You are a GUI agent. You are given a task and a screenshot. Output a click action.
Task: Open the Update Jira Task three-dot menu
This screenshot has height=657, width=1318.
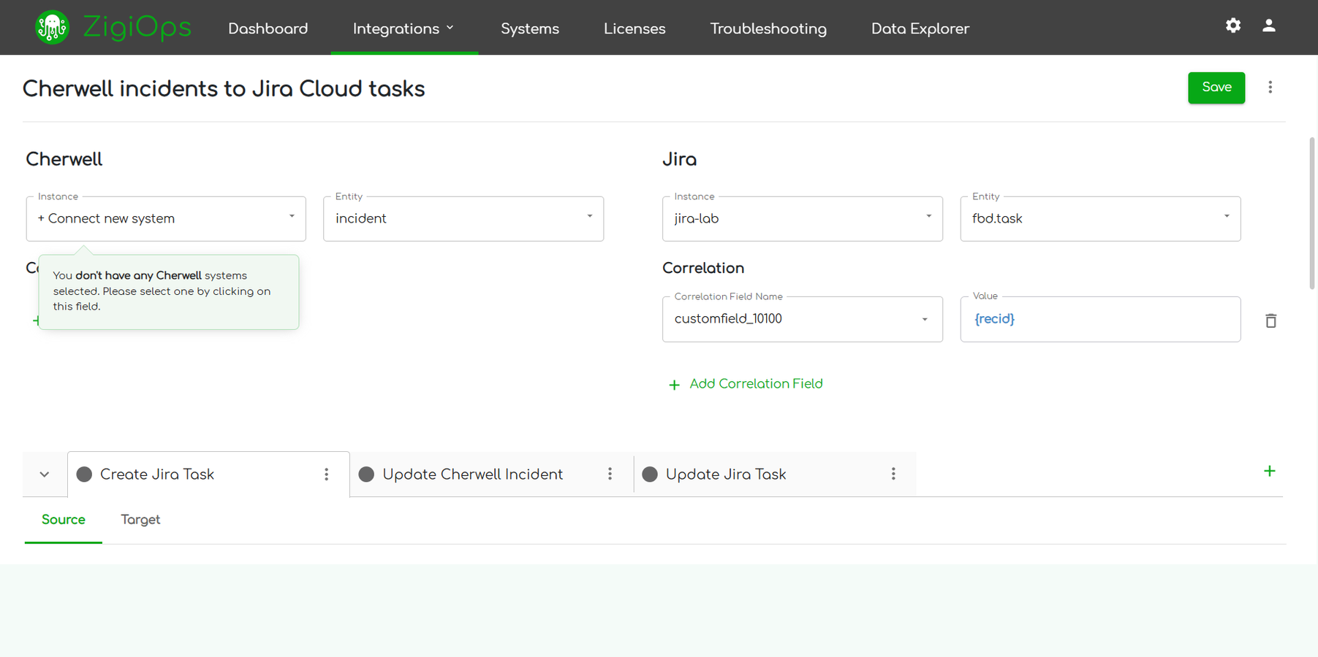pos(893,474)
